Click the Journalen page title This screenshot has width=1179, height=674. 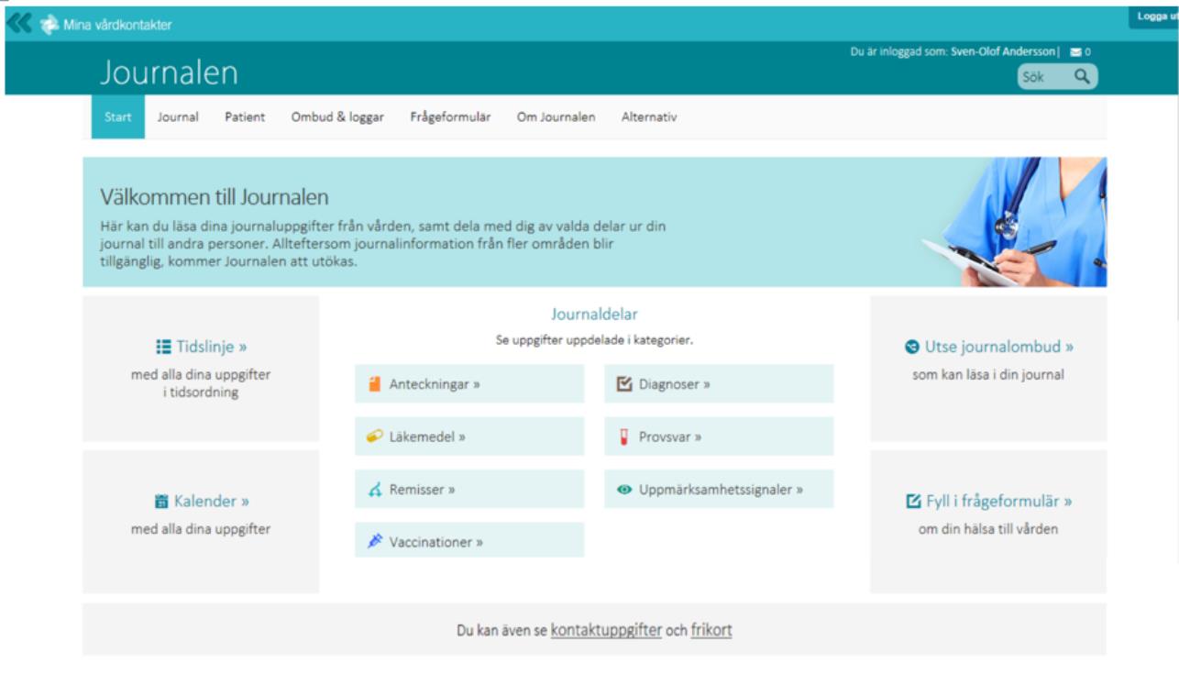click(x=169, y=72)
